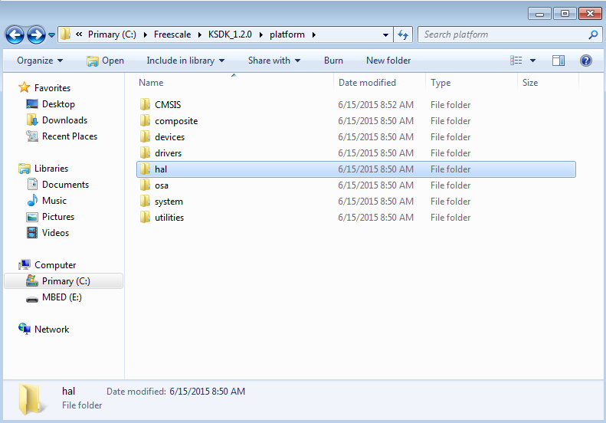606x423 pixels.
Task: Click the Open button in toolbar
Action: click(x=105, y=61)
